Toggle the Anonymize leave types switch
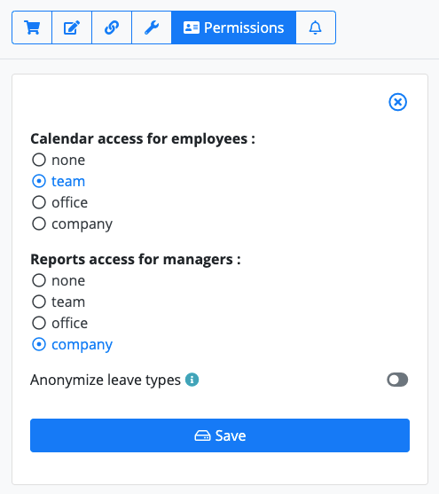The image size is (439, 494). point(397,380)
